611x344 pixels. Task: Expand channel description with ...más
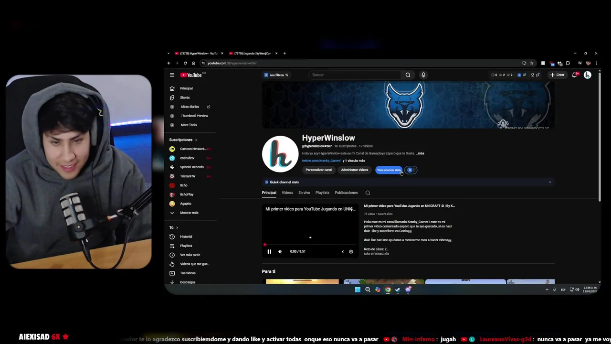click(420, 153)
